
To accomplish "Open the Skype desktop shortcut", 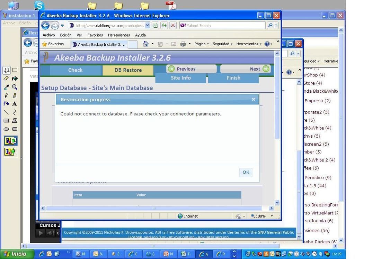I will click(39, 5).
